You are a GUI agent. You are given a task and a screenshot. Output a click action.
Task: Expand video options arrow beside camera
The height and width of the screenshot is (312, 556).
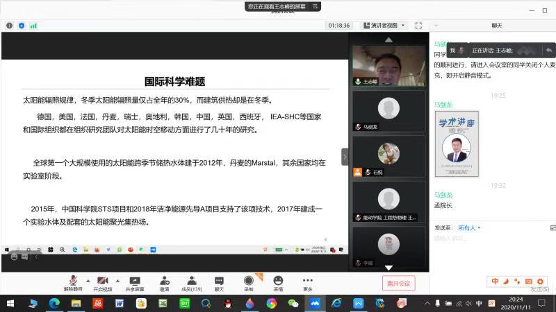pyautogui.click(x=117, y=279)
